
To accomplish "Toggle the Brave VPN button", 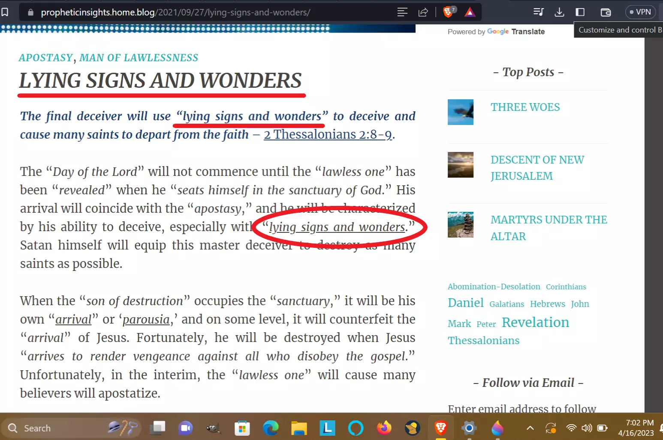I will (640, 12).
